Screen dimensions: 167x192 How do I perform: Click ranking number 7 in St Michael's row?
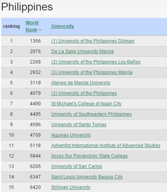(11, 104)
